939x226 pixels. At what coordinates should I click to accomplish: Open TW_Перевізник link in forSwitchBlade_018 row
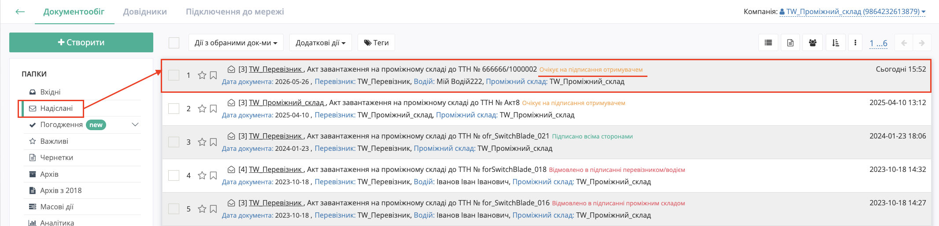276,169
